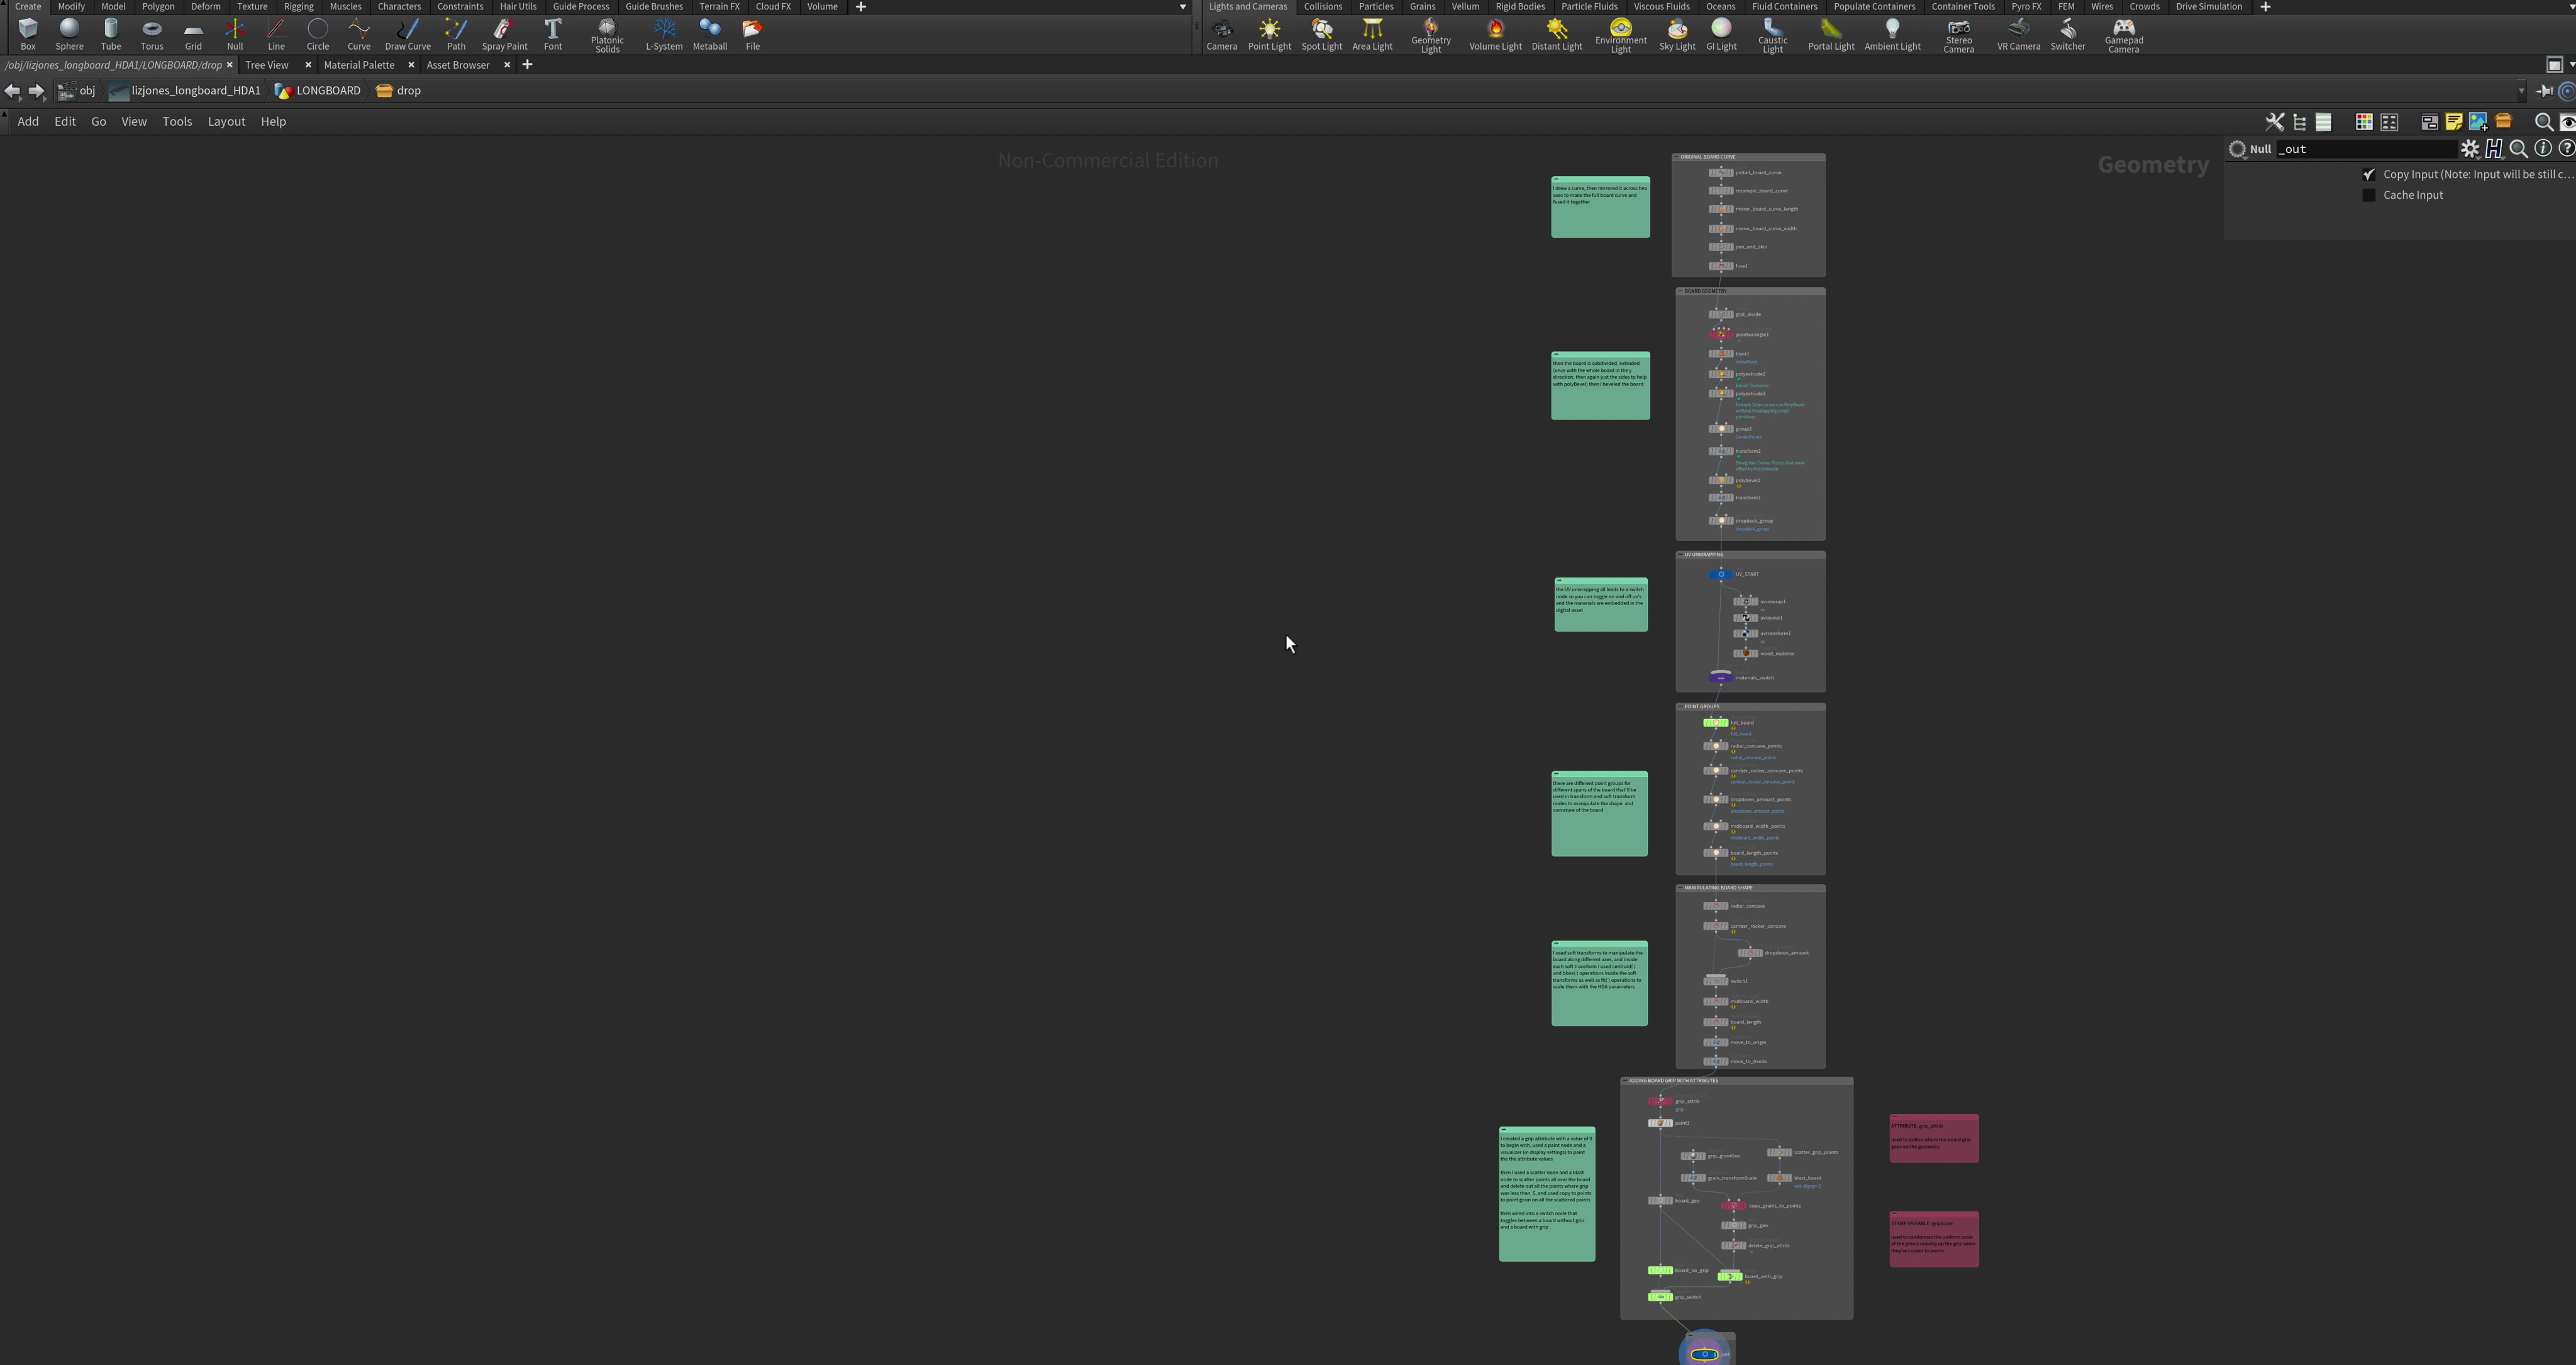
Task: Add an Area Light
Action: (1372, 34)
